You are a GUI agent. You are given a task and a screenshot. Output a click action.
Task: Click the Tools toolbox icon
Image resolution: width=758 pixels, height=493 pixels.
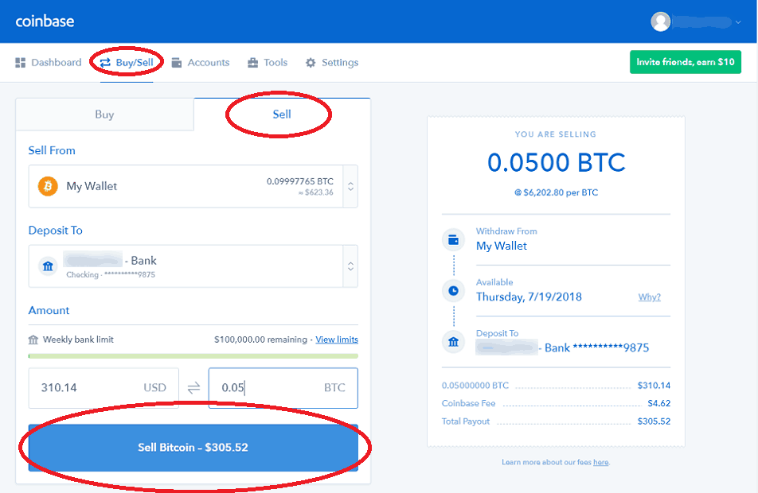(x=253, y=63)
